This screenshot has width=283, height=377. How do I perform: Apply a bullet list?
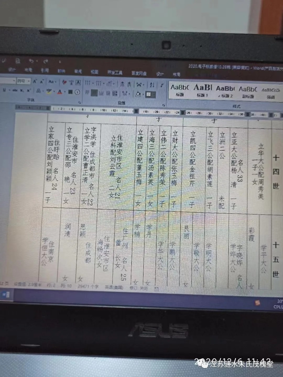pyautogui.click(x=88, y=83)
